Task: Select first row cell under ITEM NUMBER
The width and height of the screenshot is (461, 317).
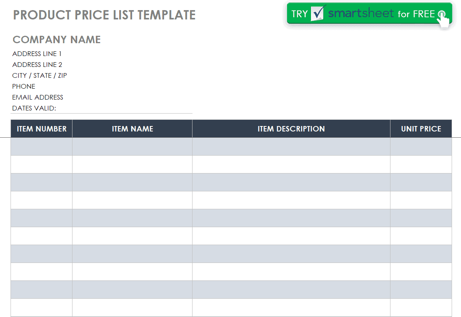Action: coord(41,147)
